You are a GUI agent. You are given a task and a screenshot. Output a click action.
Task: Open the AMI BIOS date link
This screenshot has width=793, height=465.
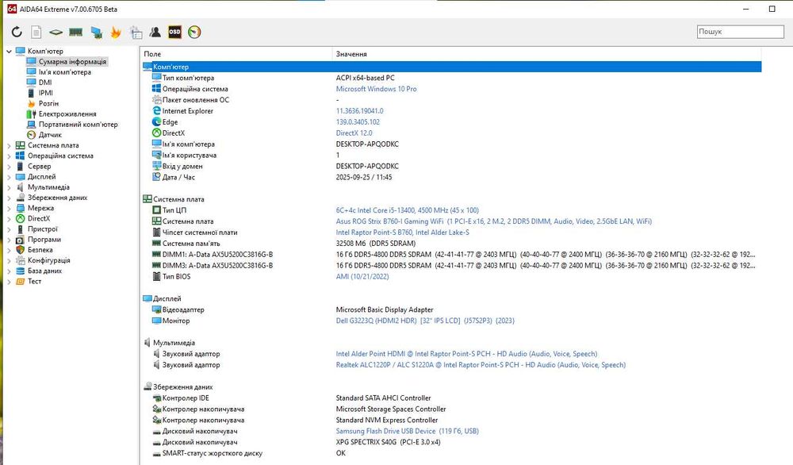click(x=362, y=277)
